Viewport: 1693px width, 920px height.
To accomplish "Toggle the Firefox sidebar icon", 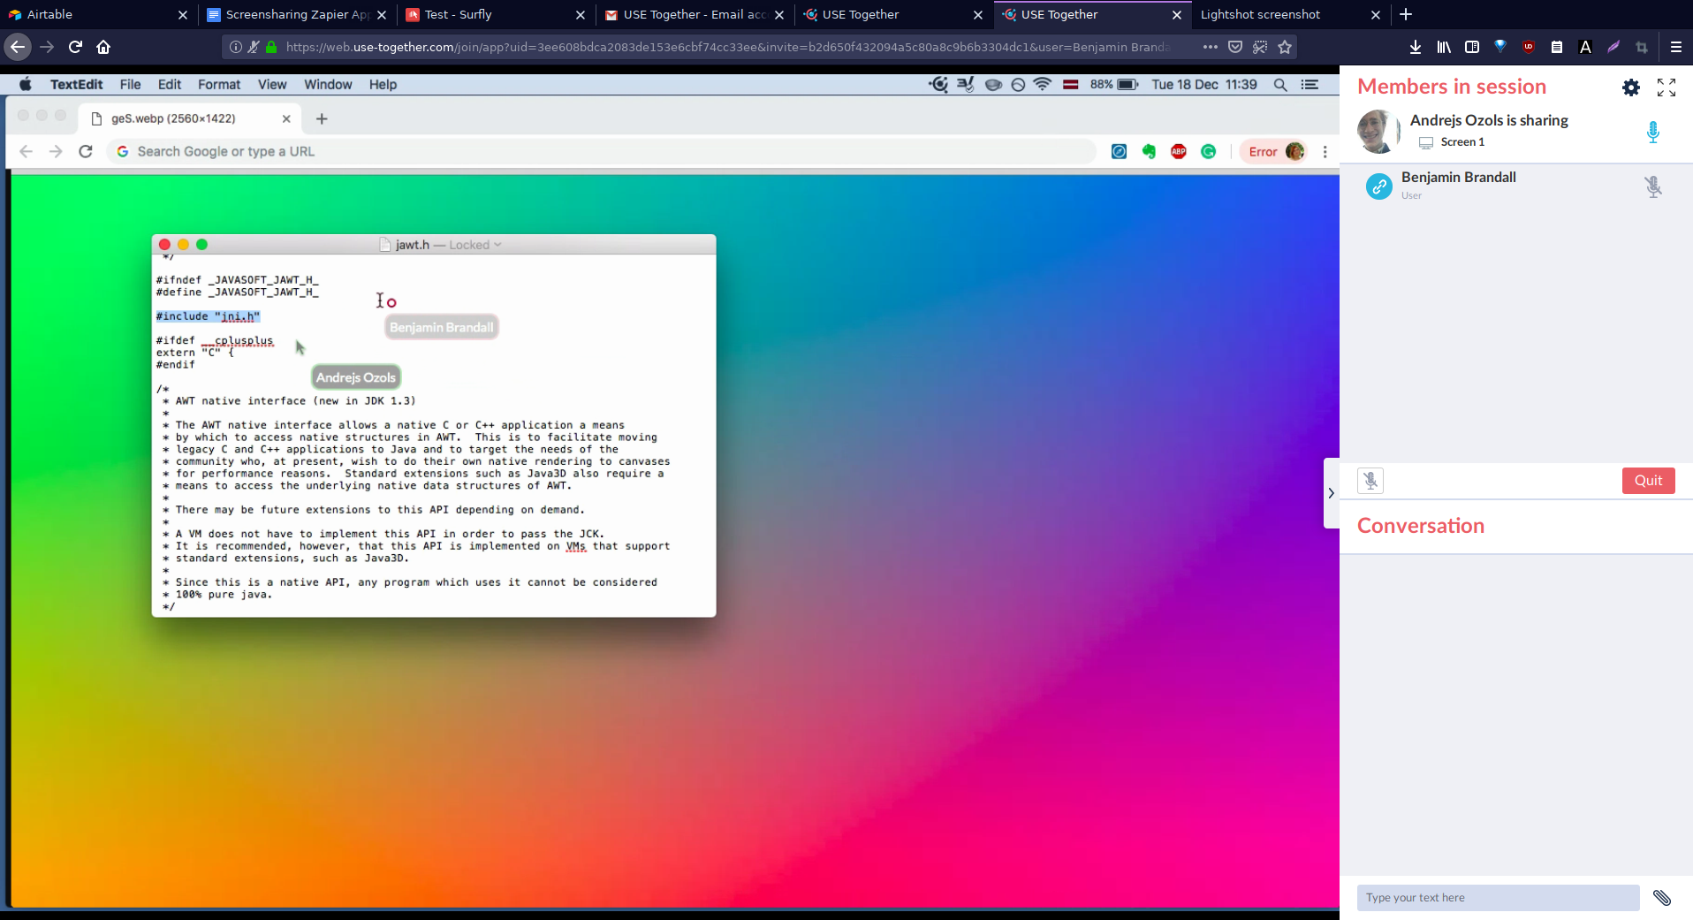I will pos(1472,47).
